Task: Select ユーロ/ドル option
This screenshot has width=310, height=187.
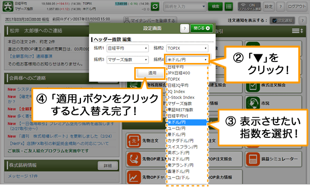Action: coord(178,177)
